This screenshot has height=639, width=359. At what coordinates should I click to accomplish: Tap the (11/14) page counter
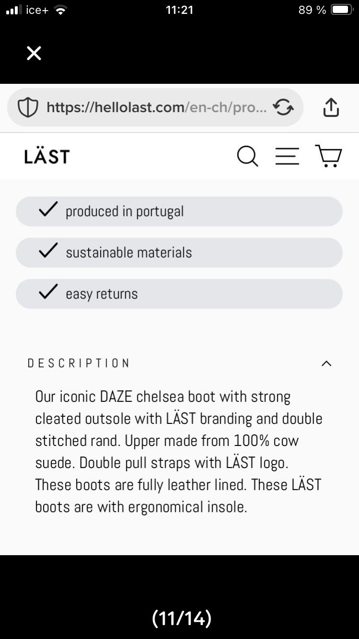[181, 618]
